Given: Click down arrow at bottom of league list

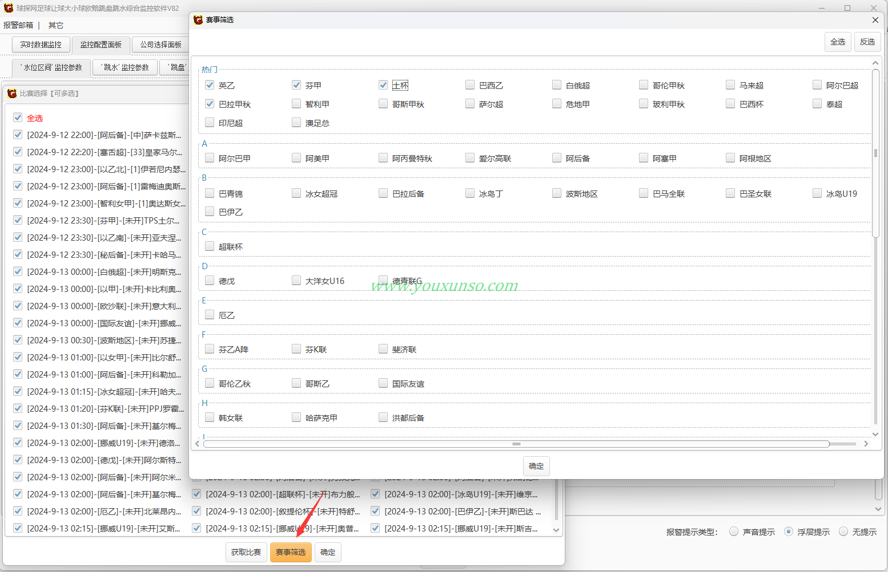Looking at the screenshot, I should [x=875, y=435].
